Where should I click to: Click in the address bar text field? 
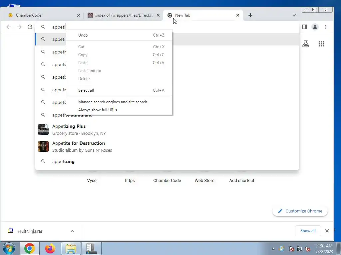(168, 27)
